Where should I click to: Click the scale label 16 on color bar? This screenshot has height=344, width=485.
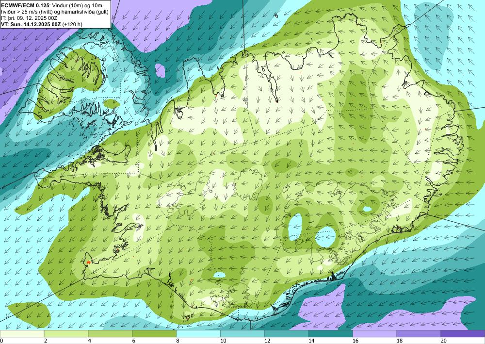pos(356,341)
